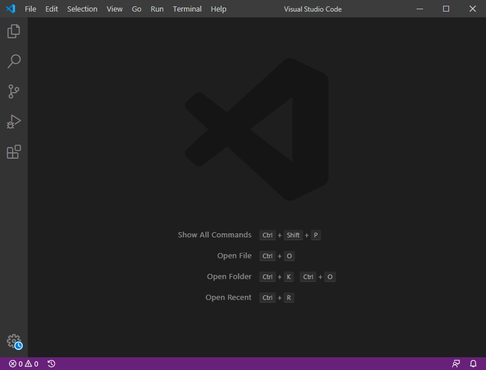Open the Run menu

[157, 9]
